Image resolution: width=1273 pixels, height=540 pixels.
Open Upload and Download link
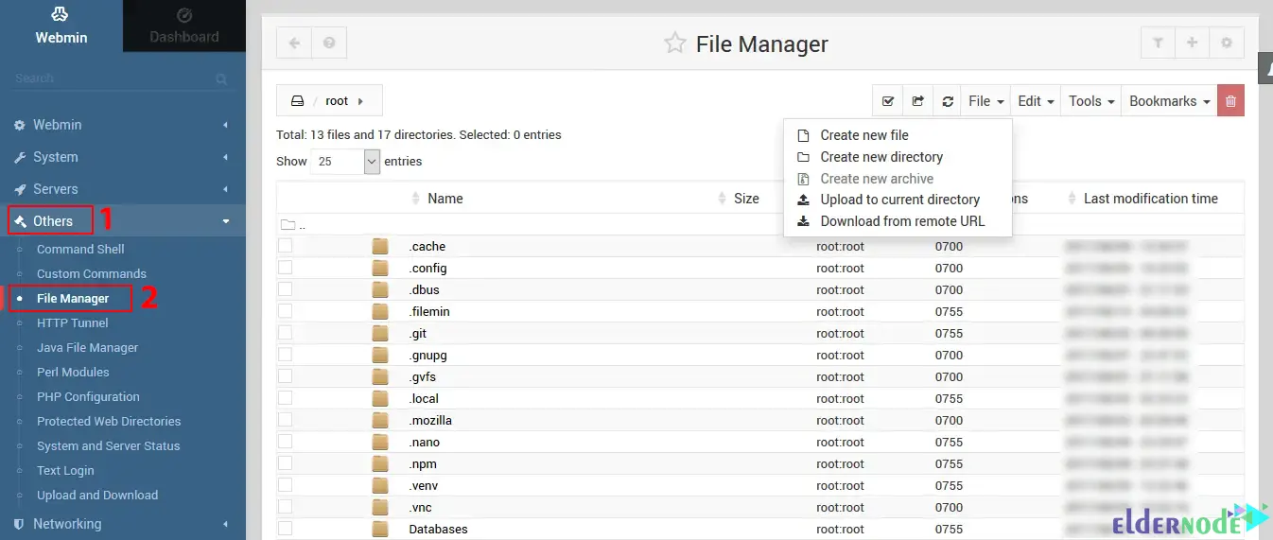pyautogui.click(x=97, y=496)
